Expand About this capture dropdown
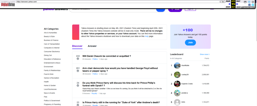The width and height of the screenshot is (257, 106). 248,7
